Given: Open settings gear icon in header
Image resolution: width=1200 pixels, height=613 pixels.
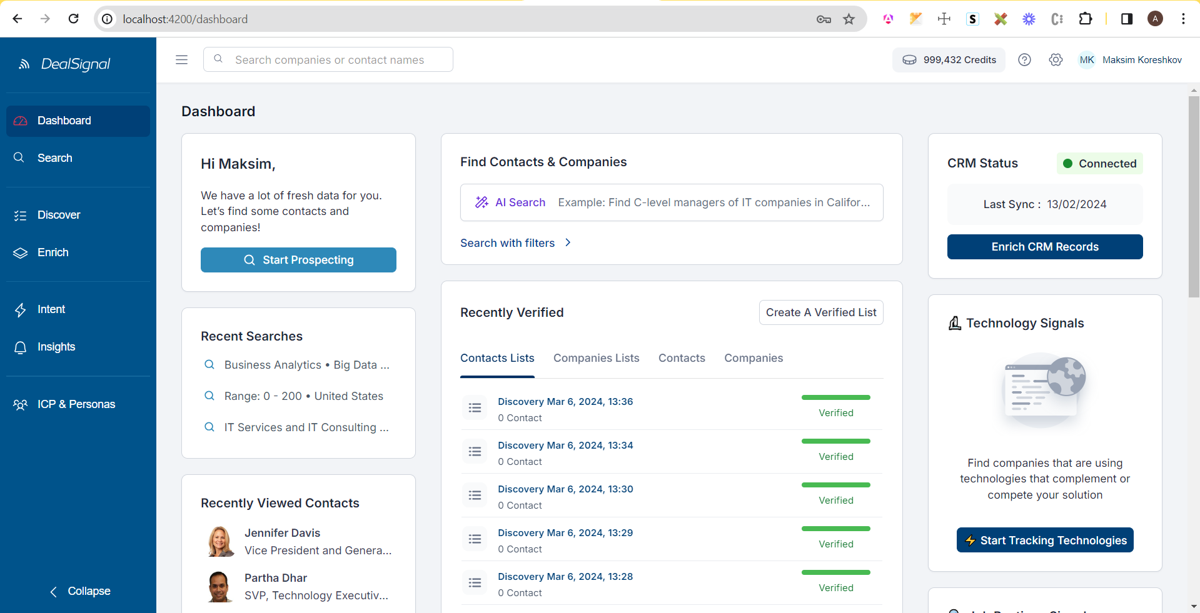Looking at the screenshot, I should [x=1056, y=60].
